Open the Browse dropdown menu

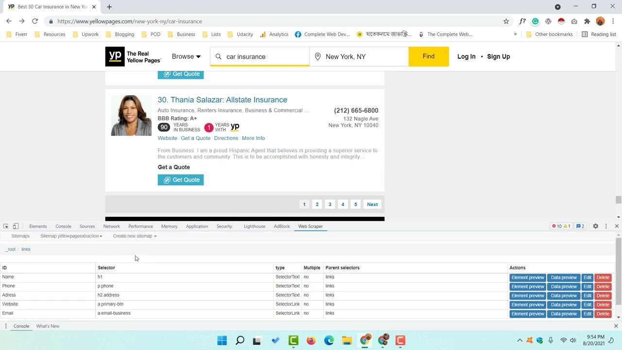pyautogui.click(x=186, y=57)
